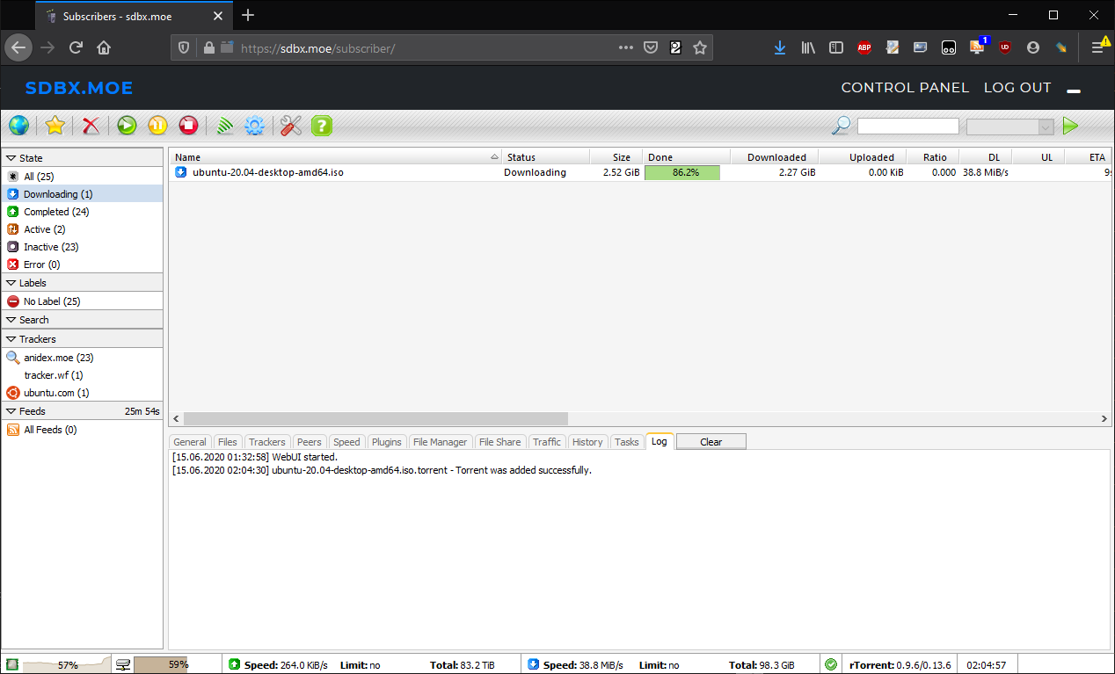Screen dimensions: 1115x674
Task: Collapse the Trackers section in sidebar
Action: click(x=82, y=339)
